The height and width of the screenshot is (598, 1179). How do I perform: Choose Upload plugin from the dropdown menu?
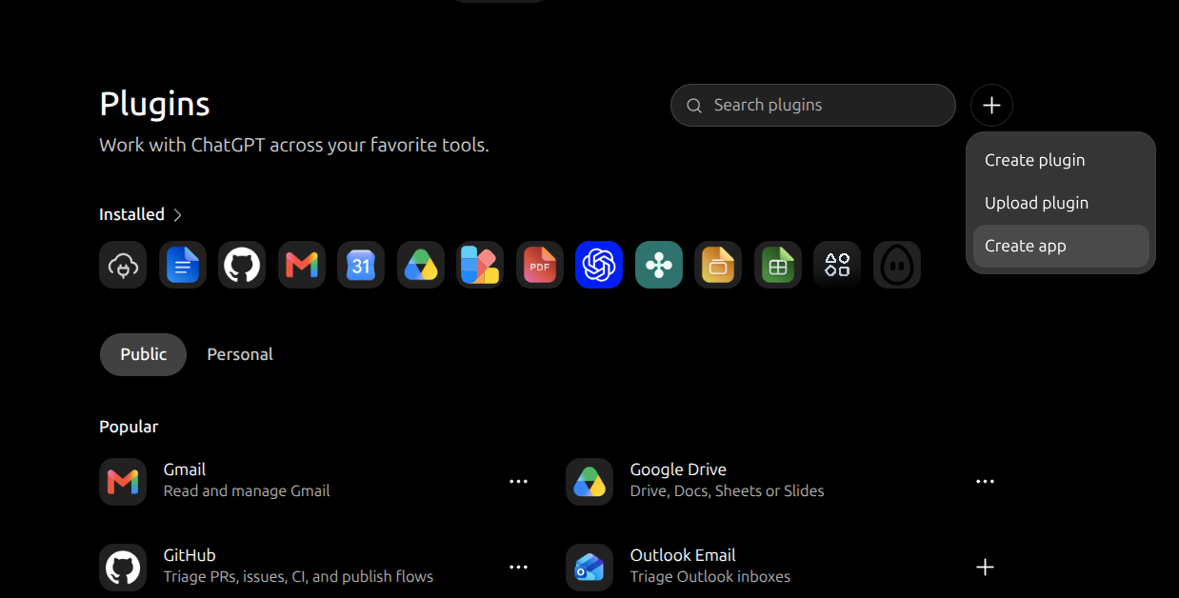coord(1061,203)
